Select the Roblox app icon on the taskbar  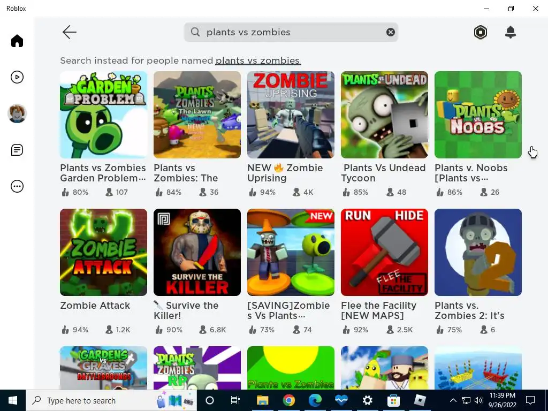[x=420, y=400]
